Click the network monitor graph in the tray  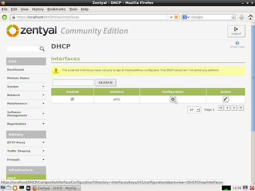pyautogui.click(x=226, y=188)
